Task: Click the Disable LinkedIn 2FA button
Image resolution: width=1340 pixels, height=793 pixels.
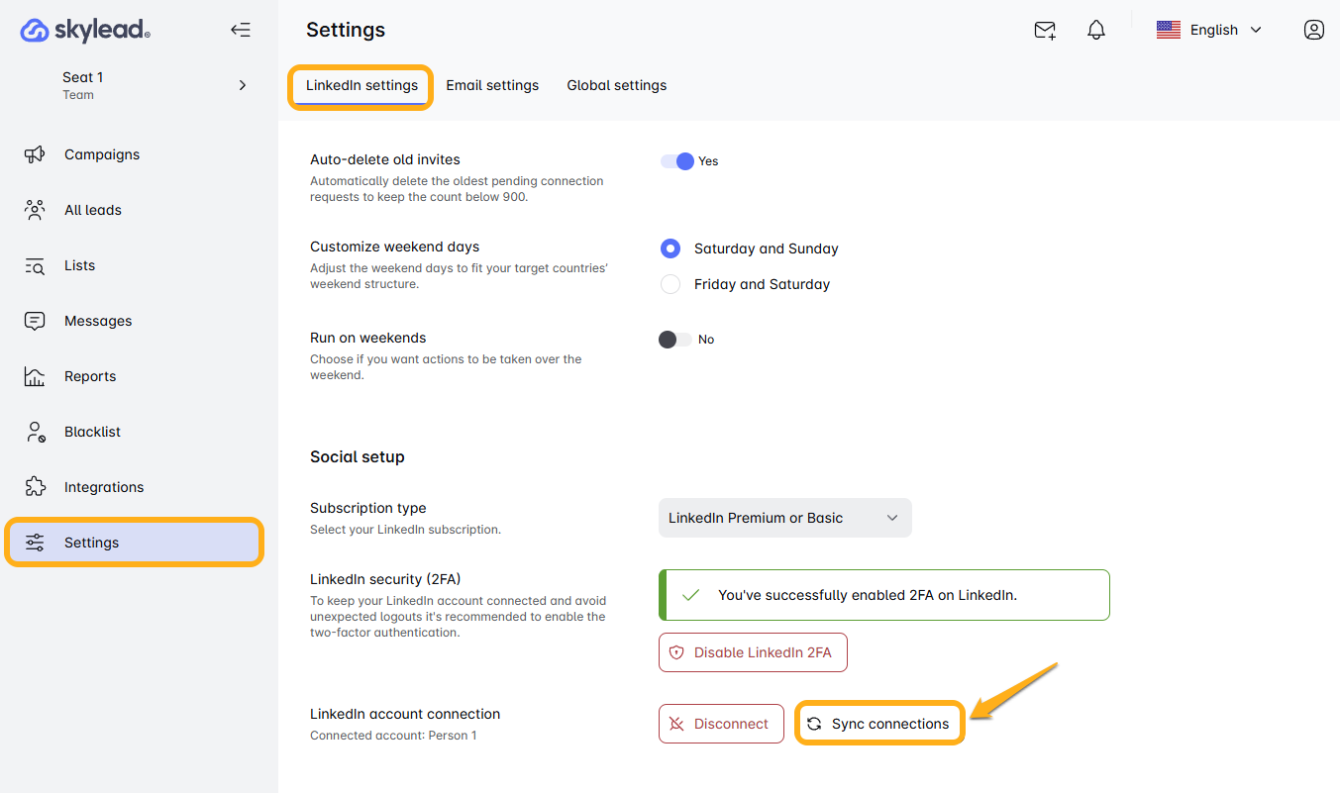Action: point(753,652)
